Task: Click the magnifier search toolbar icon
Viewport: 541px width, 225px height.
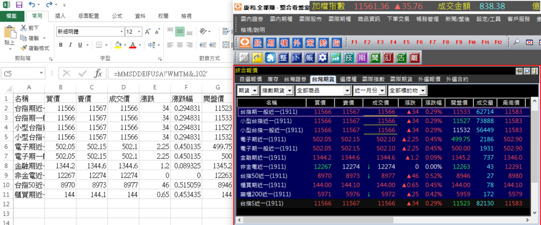Action: pyautogui.click(x=517, y=42)
